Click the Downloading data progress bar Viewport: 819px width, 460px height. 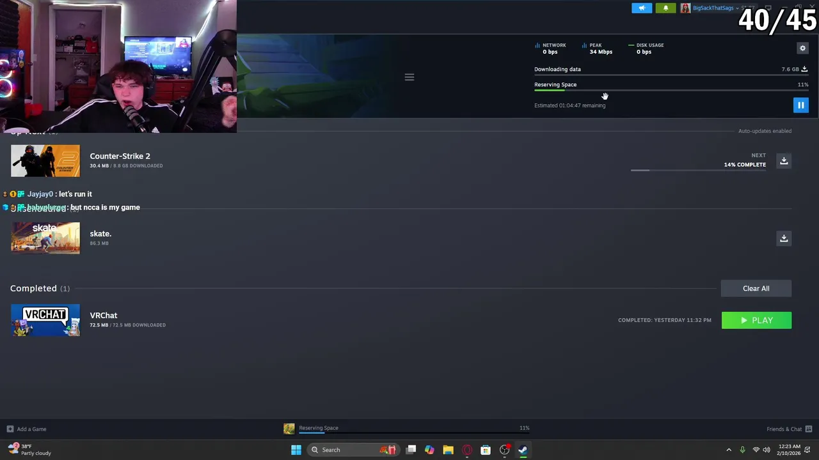[671, 75]
